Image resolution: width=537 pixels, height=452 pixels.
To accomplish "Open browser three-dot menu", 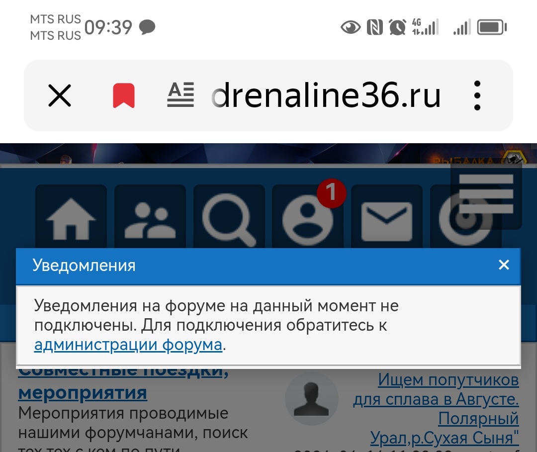I will (477, 95).
